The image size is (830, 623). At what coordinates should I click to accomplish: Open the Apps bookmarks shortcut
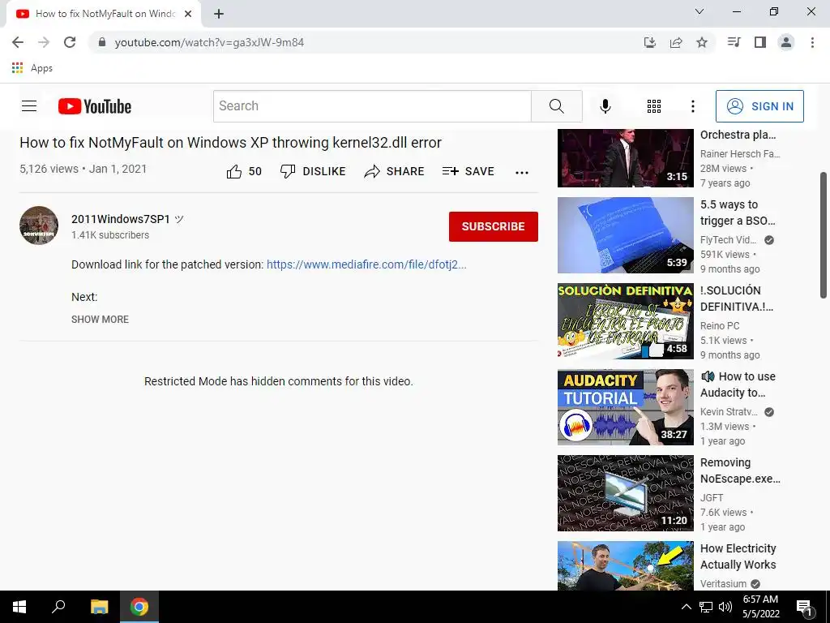coord(32,68)
